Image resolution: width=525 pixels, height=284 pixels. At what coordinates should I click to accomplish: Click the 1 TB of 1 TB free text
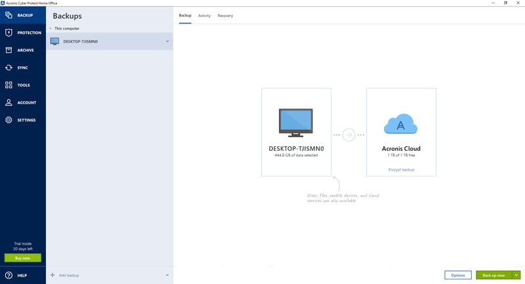click(401, 155)
